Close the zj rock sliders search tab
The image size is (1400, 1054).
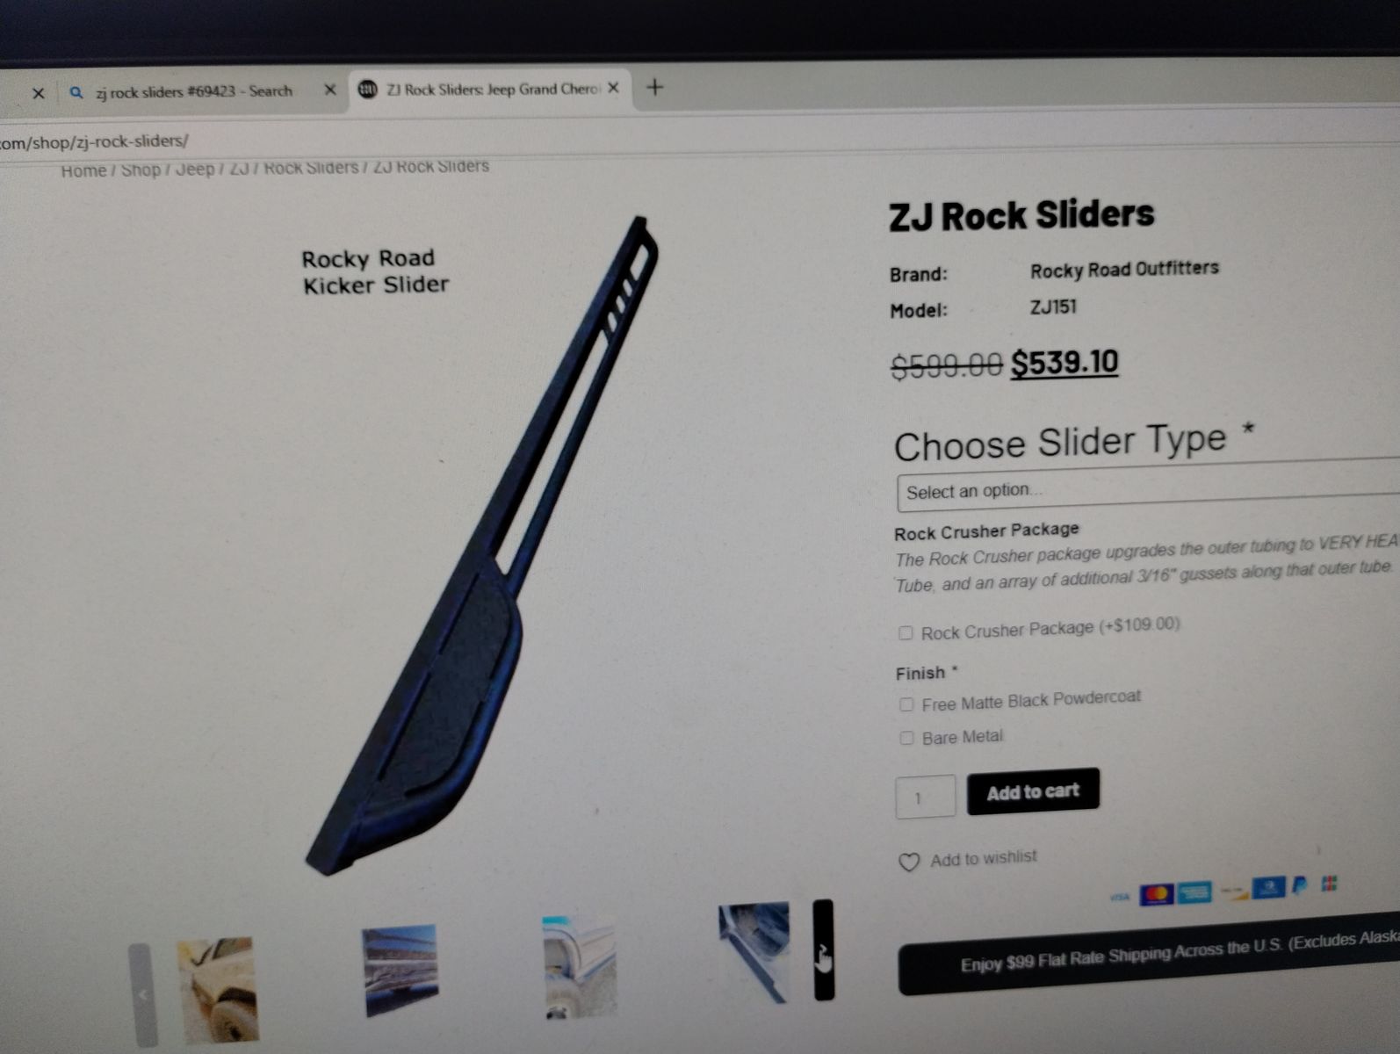pos(330,90)
